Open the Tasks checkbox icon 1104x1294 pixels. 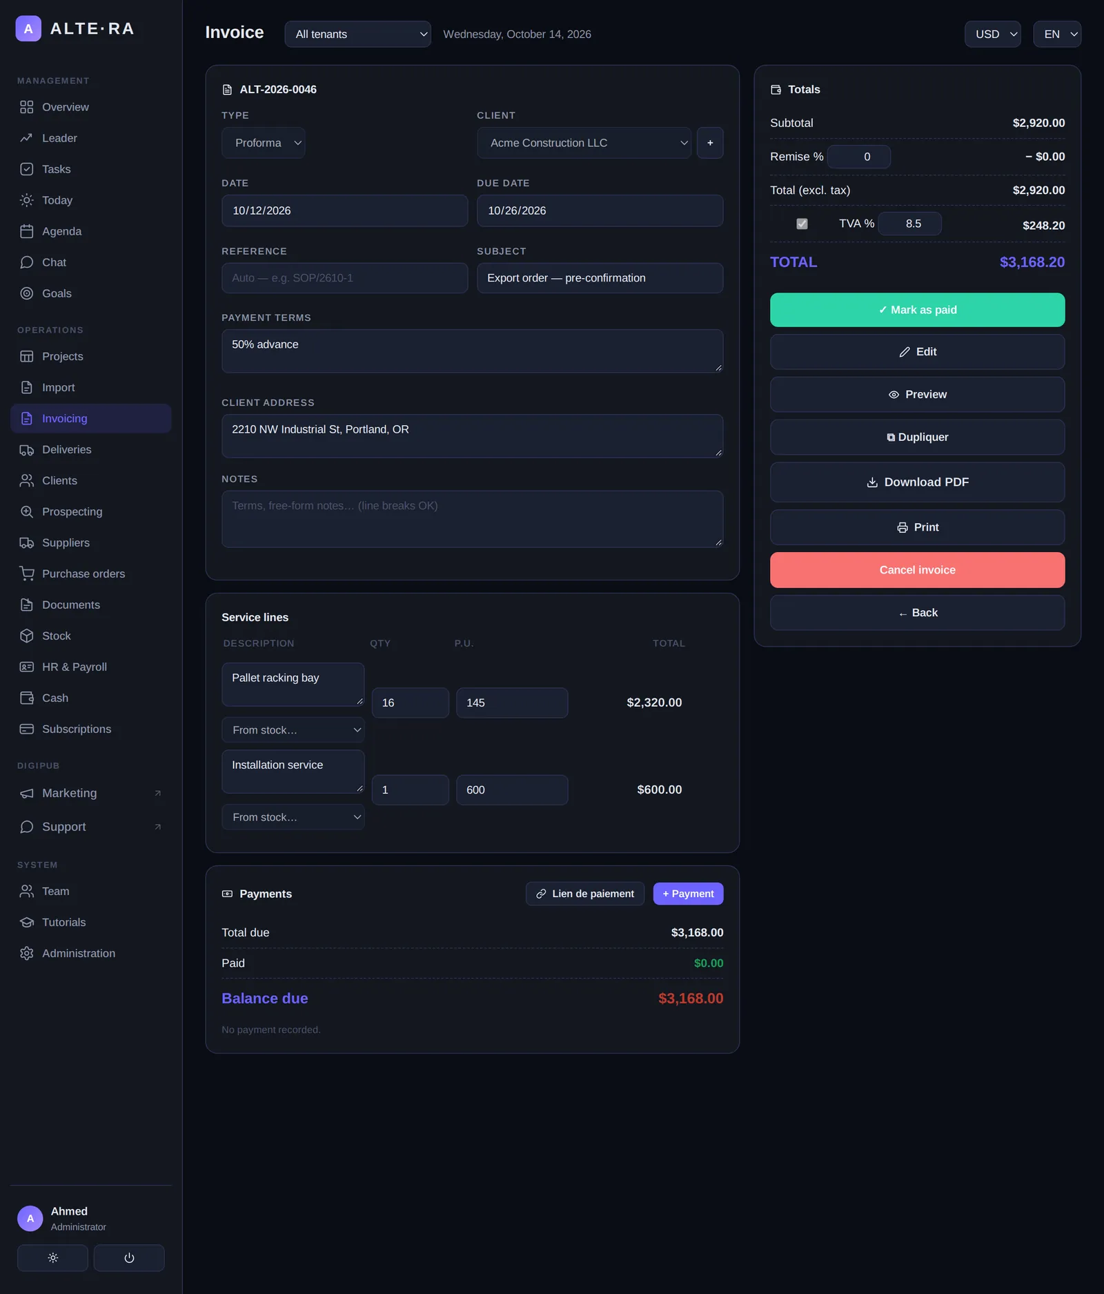27,169
